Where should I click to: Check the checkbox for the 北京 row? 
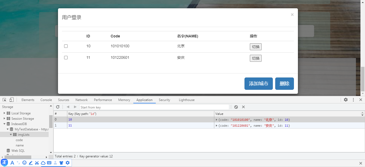66,46
